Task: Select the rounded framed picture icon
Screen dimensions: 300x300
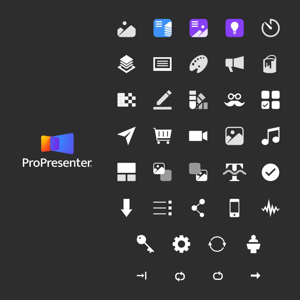Action: (235, 136)
